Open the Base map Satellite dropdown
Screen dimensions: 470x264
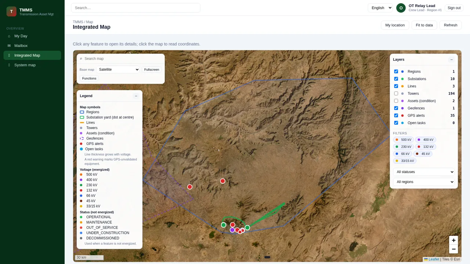click(x=118, y=69)
